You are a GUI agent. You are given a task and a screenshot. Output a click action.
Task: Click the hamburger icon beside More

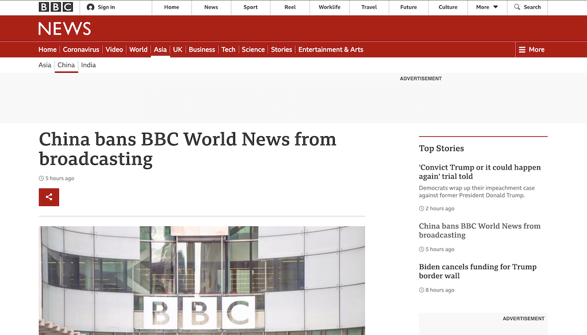tap(522, 50)
